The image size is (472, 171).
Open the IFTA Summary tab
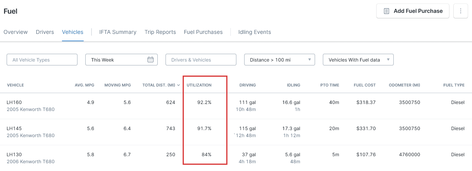point(118,32)
